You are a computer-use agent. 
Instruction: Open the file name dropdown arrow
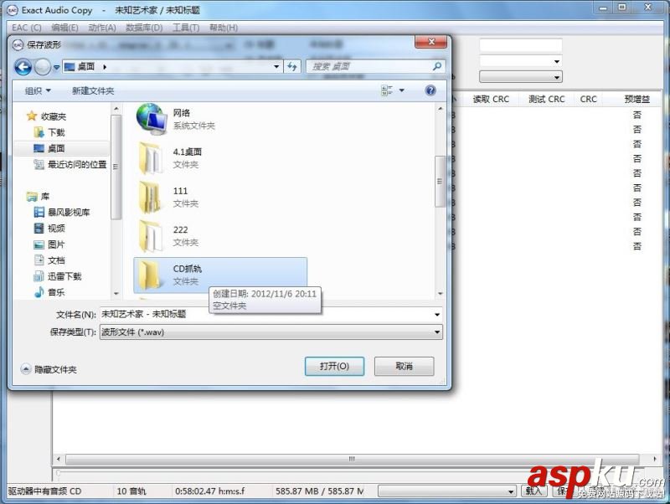(x=437, y=315)
